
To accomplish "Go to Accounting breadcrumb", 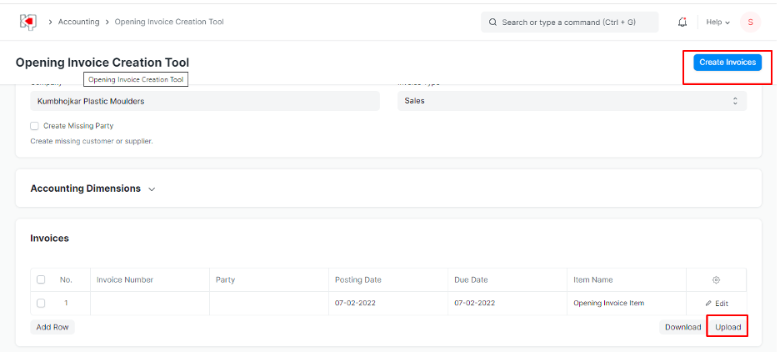I will tap(78, 22).
